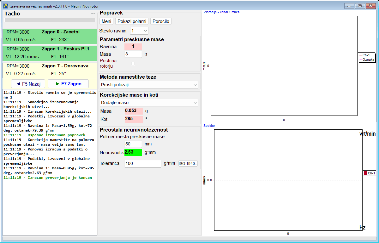Click the V1=12.26 mm/s reading
The image size is (379, 243).
pos(22,57)
